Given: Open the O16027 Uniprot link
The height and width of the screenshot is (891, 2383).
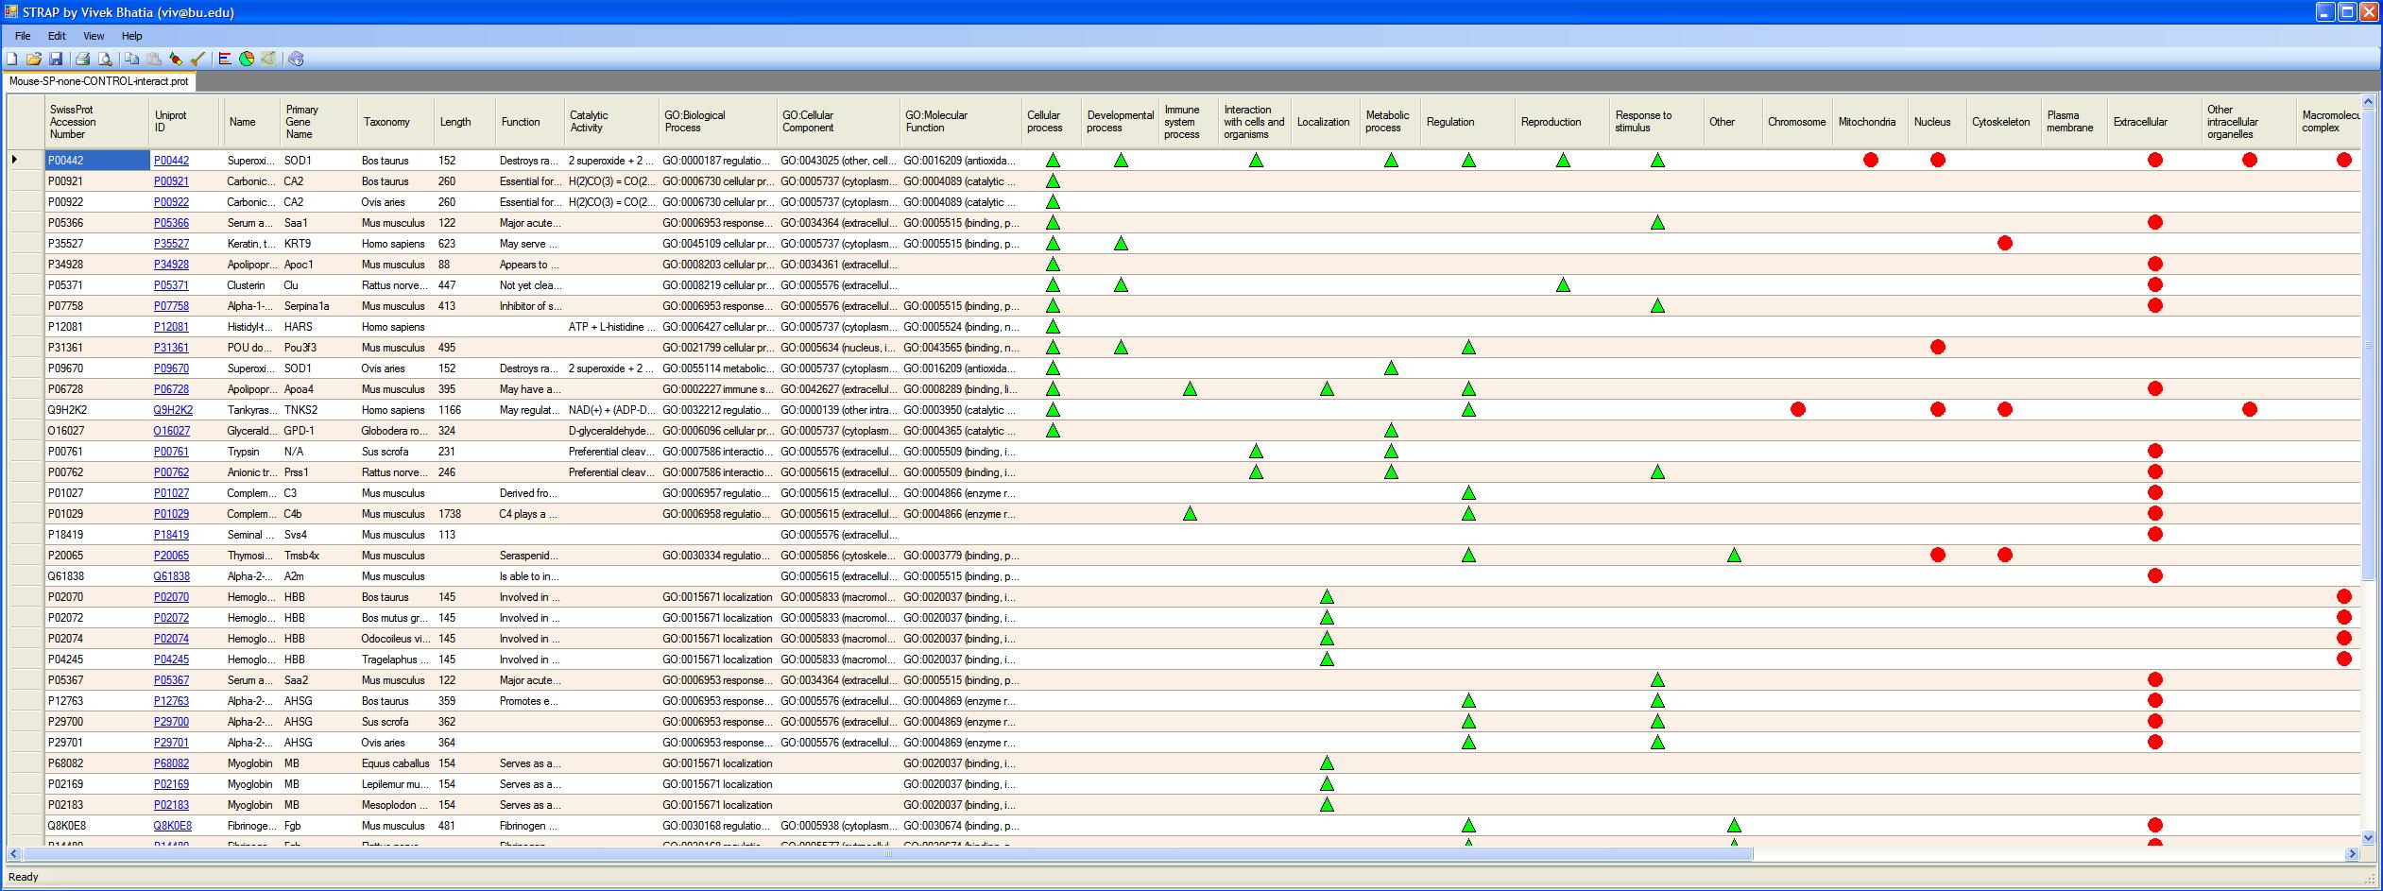Looking at the screenshot, I should point(172,431).
